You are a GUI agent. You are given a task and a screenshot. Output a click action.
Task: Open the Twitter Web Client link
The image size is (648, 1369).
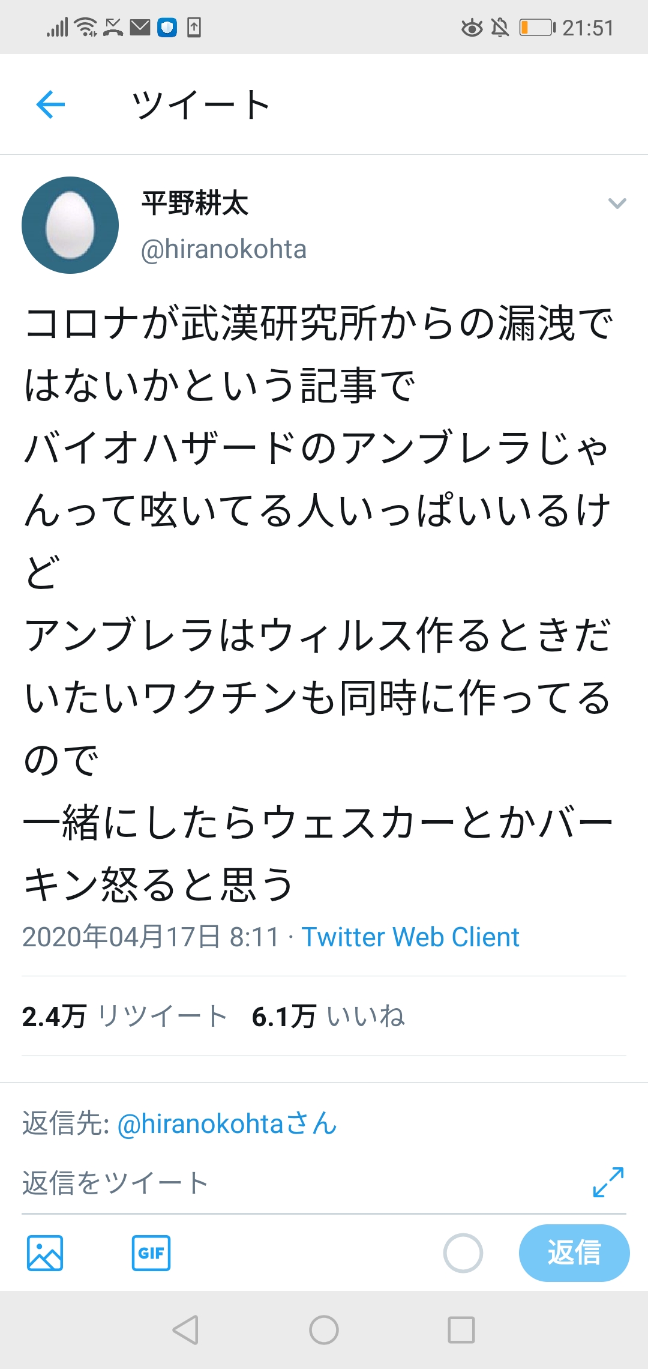410,937
